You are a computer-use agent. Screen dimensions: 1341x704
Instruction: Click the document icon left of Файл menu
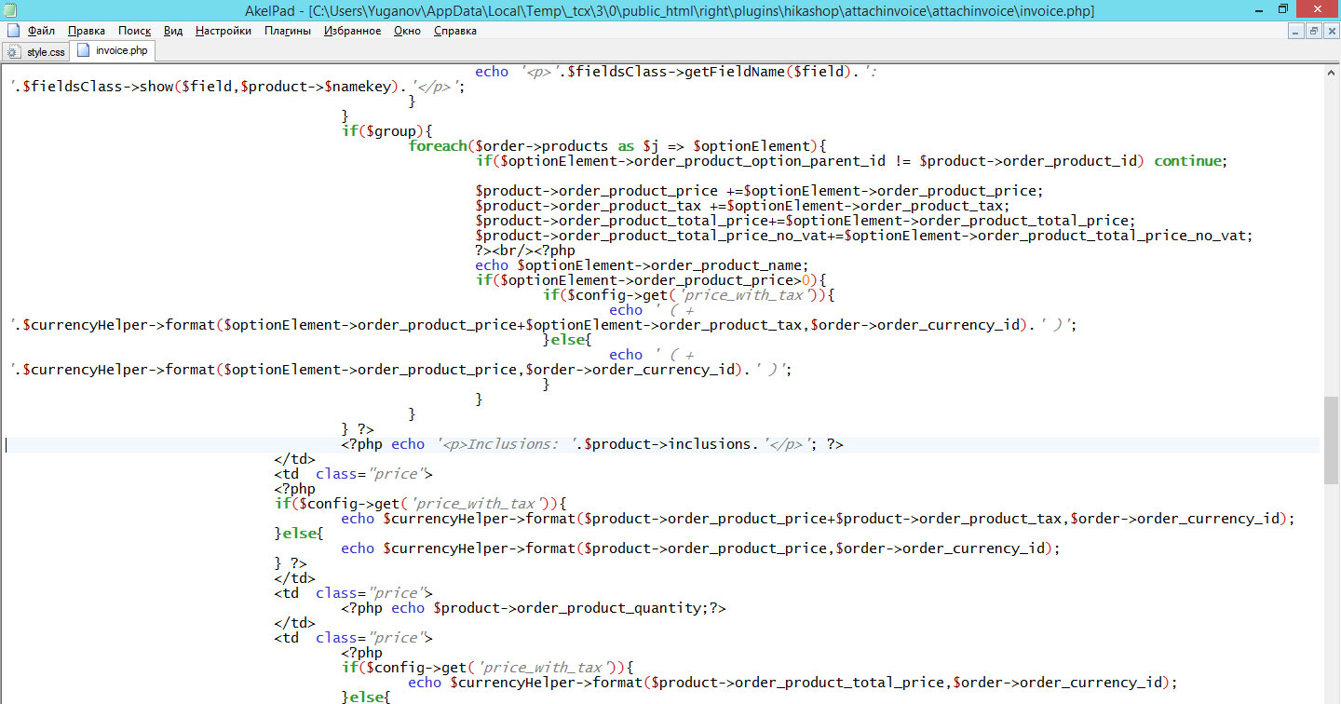pos(10,31)
